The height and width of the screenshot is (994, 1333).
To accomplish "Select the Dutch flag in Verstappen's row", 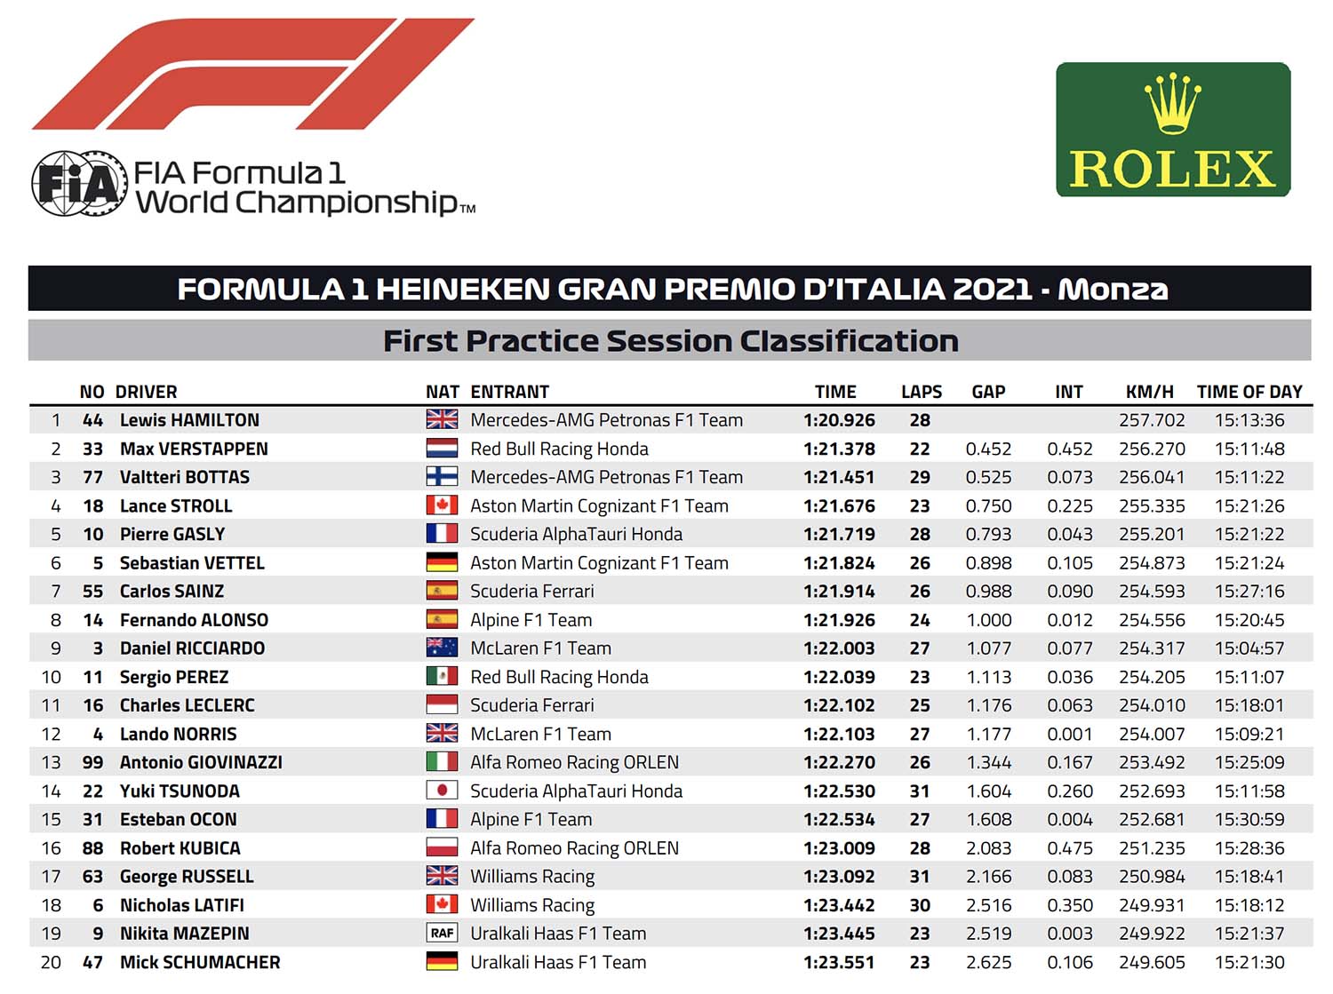I will [x=442, y=449].
